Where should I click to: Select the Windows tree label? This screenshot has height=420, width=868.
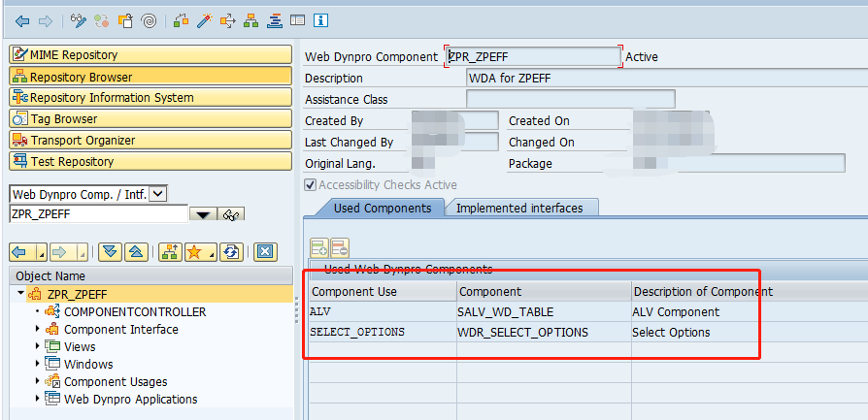coord(88,364)
